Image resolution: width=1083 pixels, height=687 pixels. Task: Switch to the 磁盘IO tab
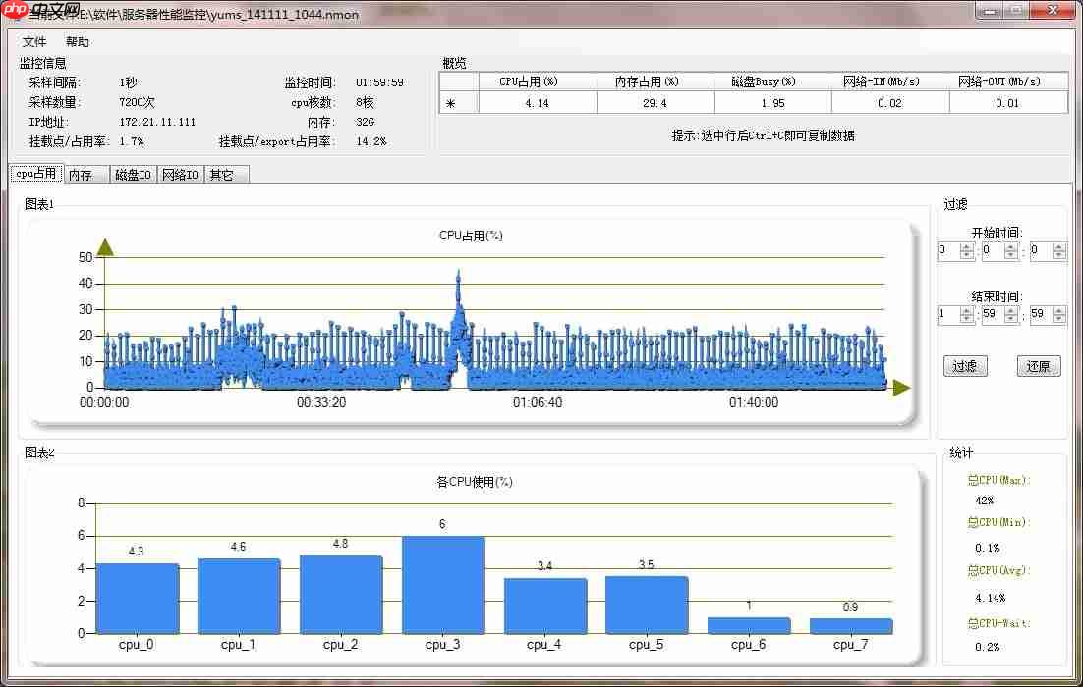pyautogui.click(x=134, y=174)
